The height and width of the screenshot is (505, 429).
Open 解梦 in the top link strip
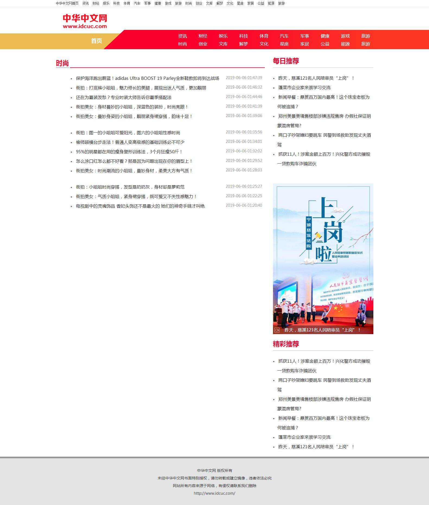click(x=220, y=3)
